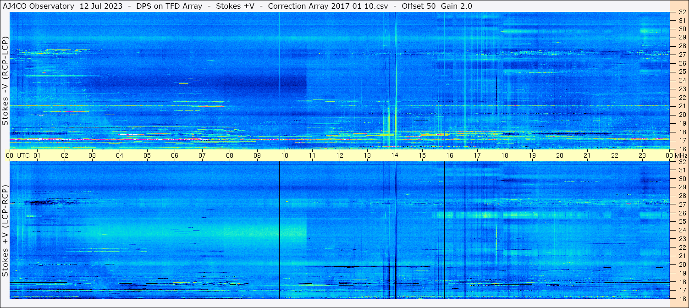The width and height of the screenshot is (689, 308).
Task: Click the 19 hour mark on the UTC time axis
Action: click(x=532, y=155)
